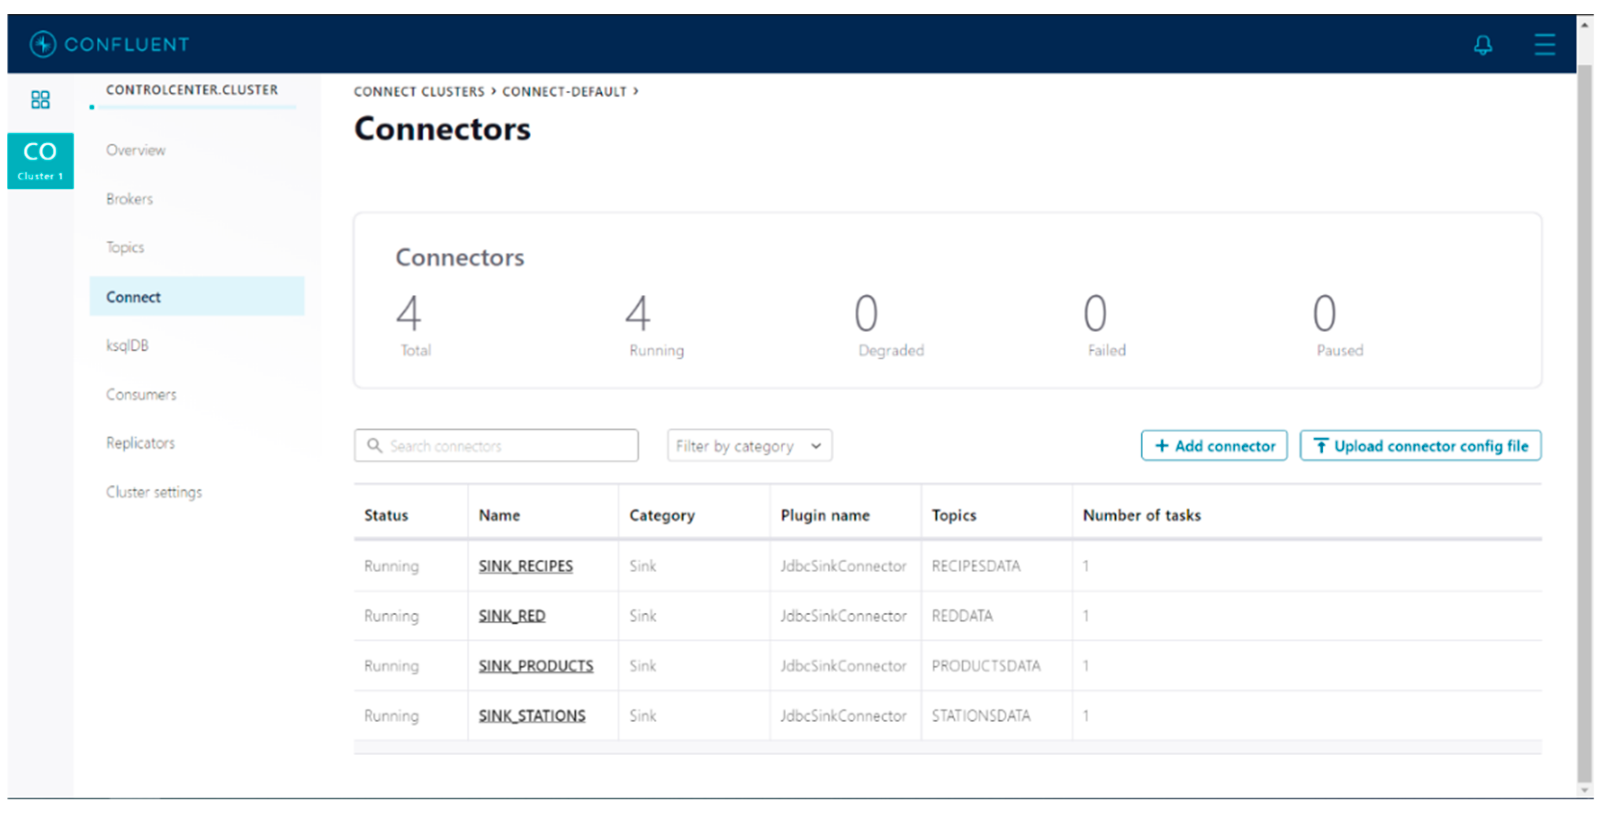The image size is (1607, 817).
Task: Select Cluster settings in sidebar
Action: [x=153, y=492]
